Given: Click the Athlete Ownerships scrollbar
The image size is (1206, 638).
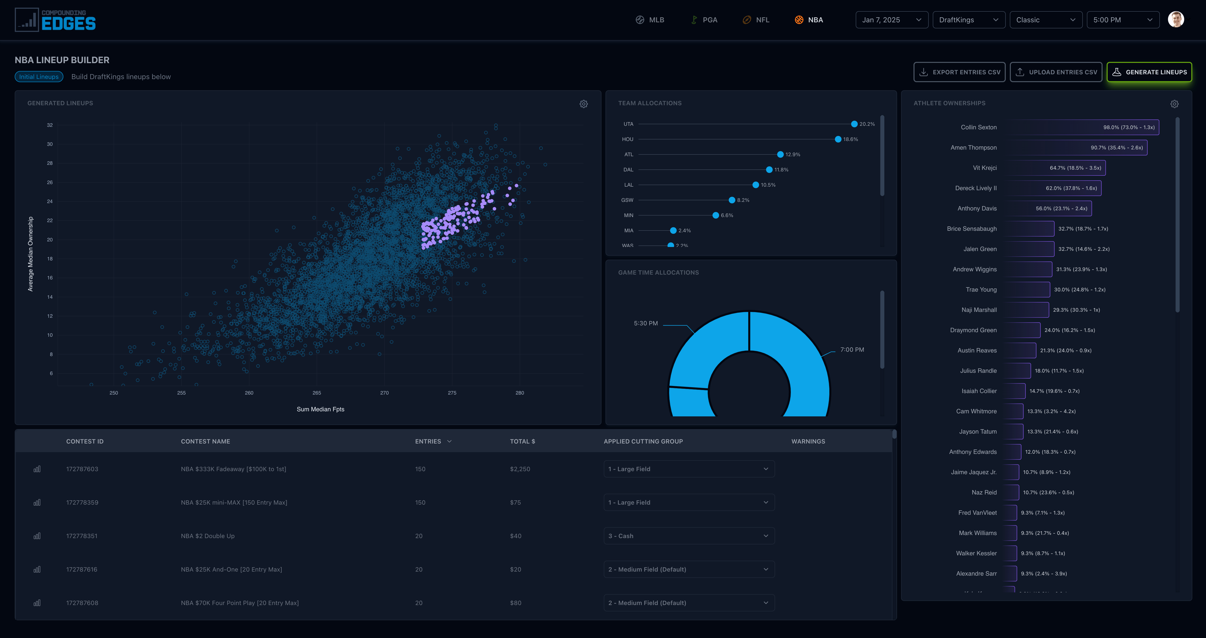Looking at the screenshot, I should [1177, 215].
